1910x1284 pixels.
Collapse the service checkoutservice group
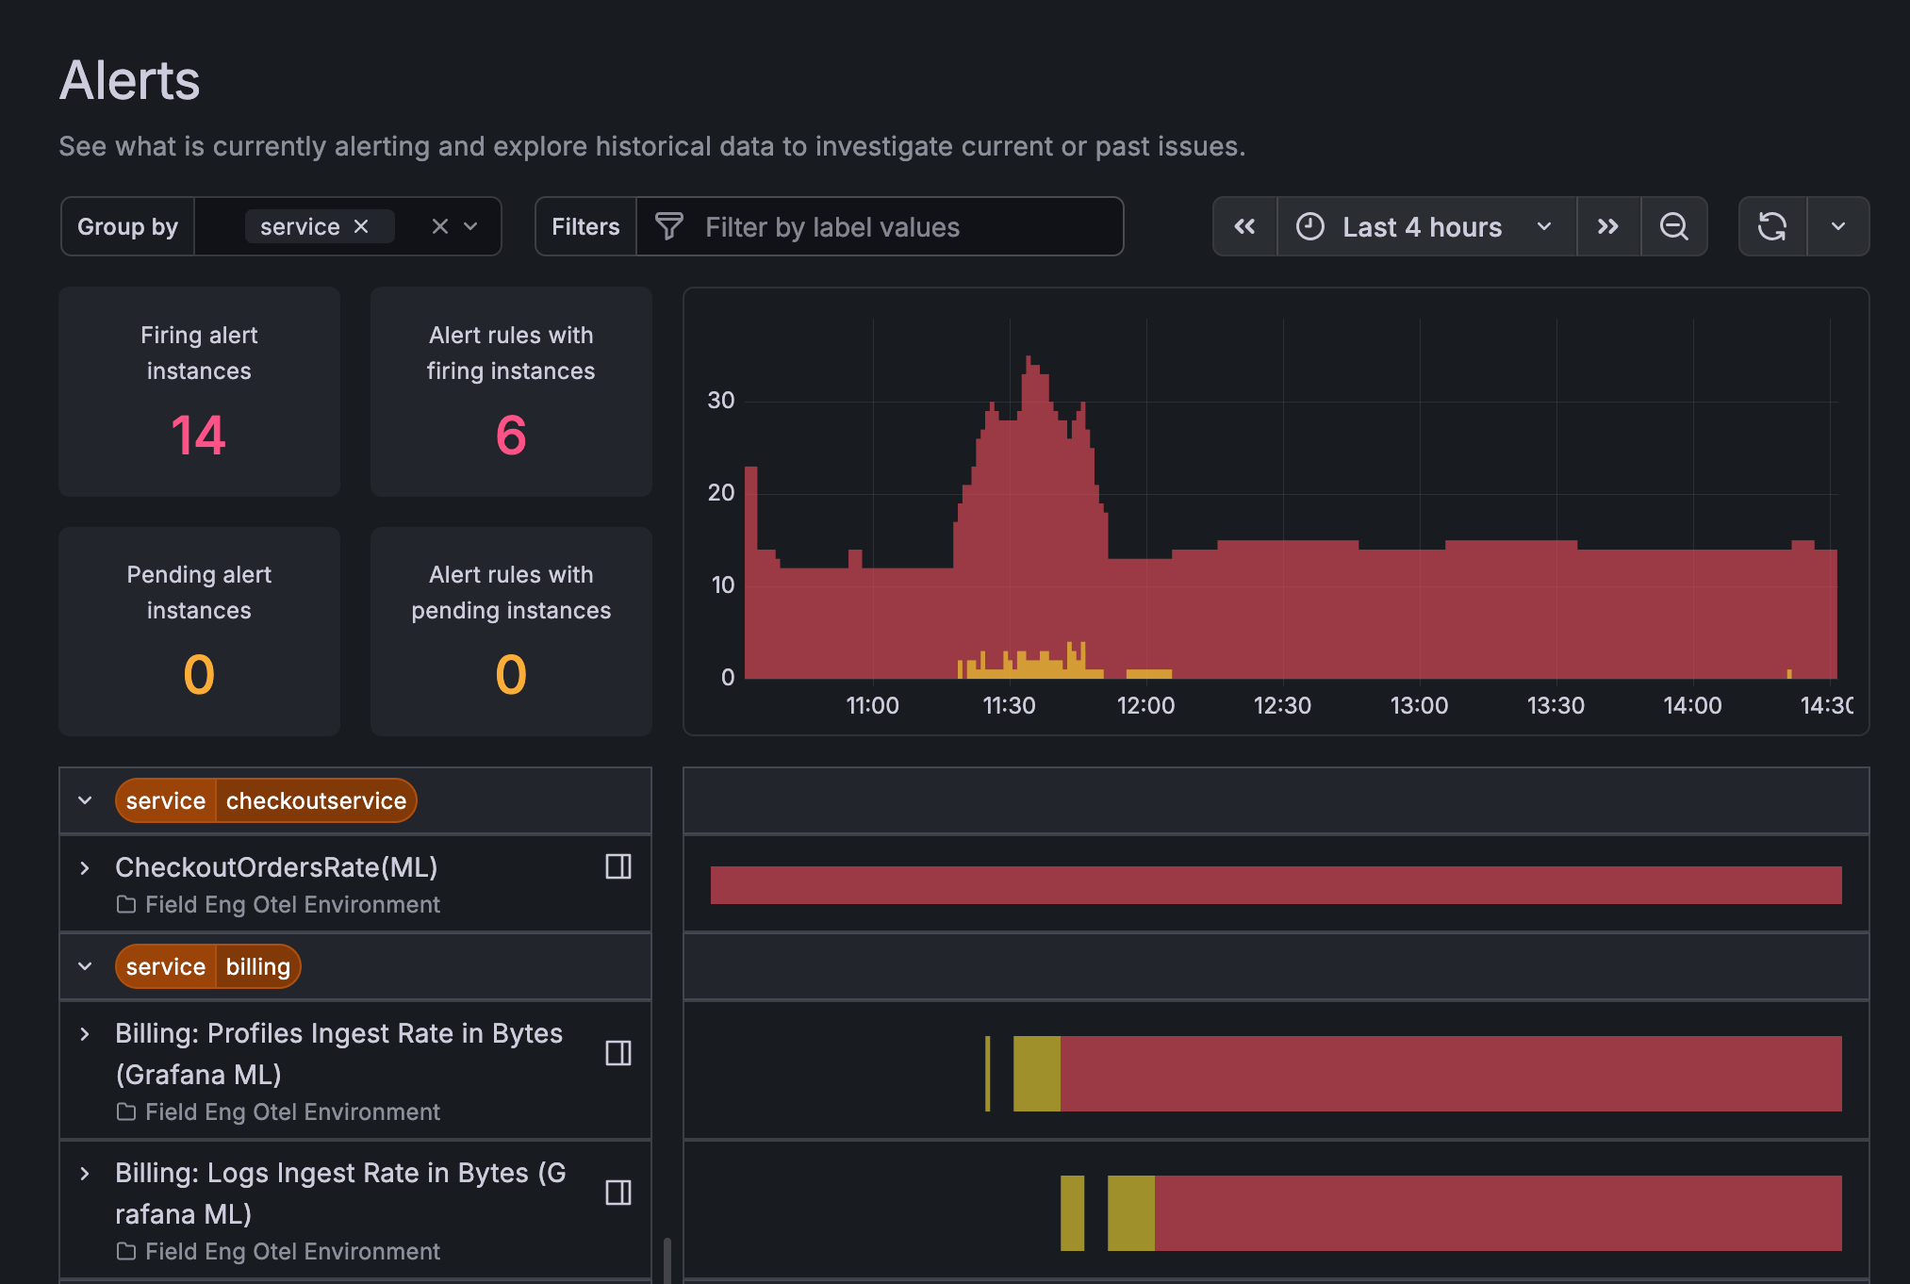[x=85, y=800]
